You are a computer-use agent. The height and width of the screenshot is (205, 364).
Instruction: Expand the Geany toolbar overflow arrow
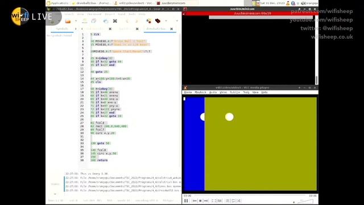tap(177, 21)
